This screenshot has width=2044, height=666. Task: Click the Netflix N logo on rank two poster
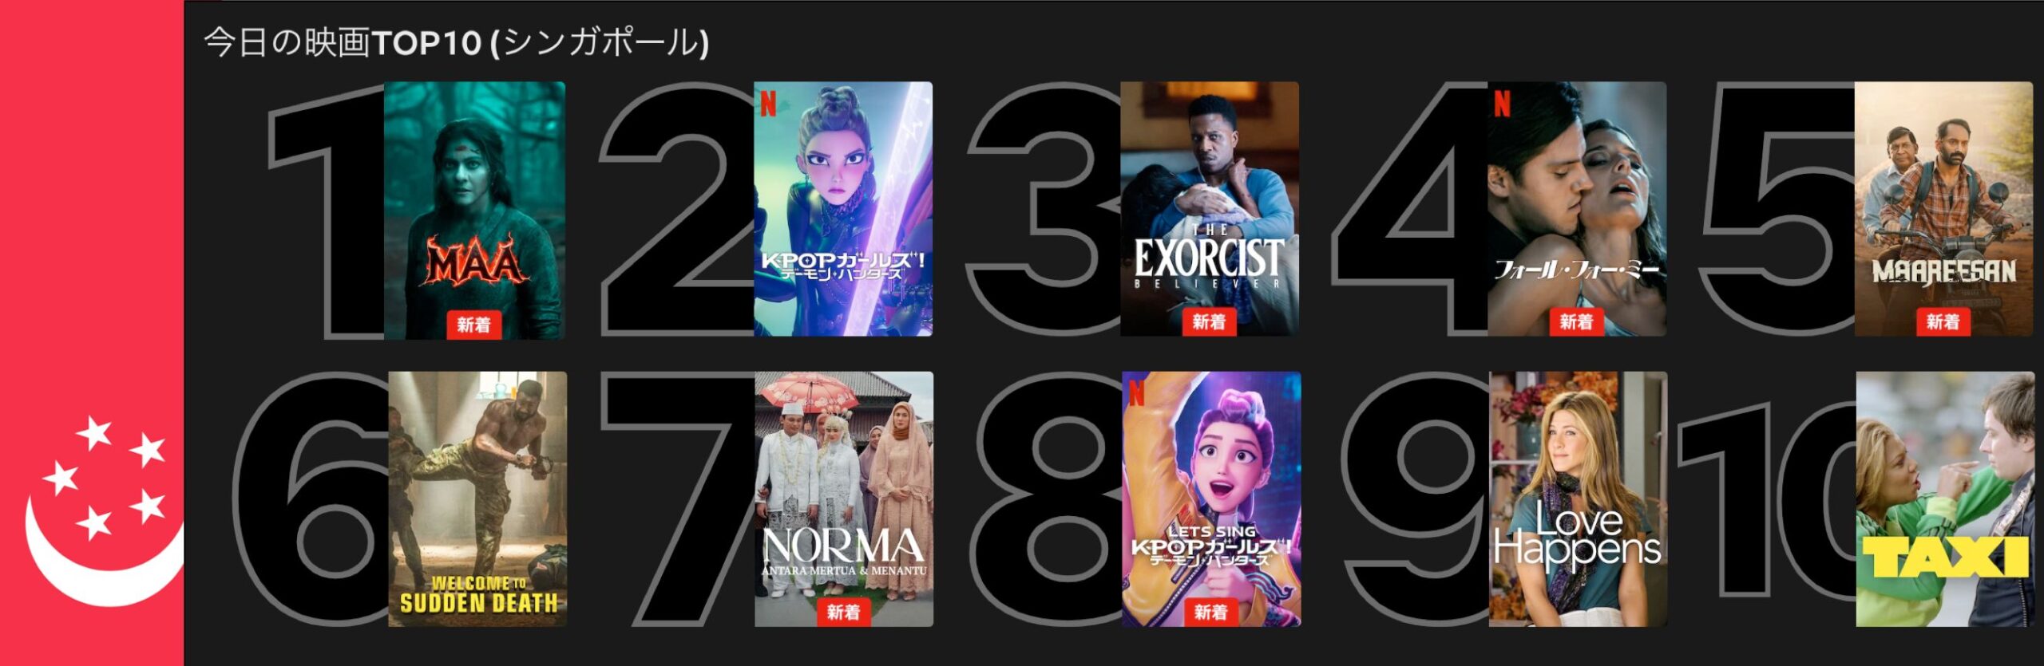point(768,104)
